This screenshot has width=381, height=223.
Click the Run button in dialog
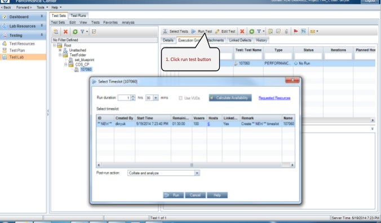[x=173, y=195]
